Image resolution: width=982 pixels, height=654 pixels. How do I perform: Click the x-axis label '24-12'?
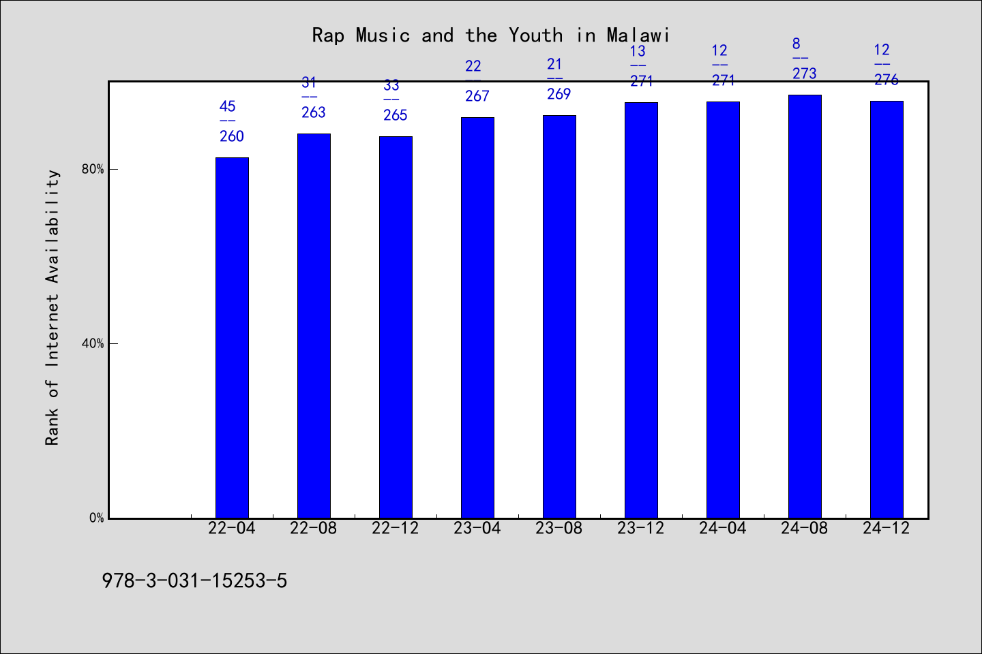click(887, 529)
